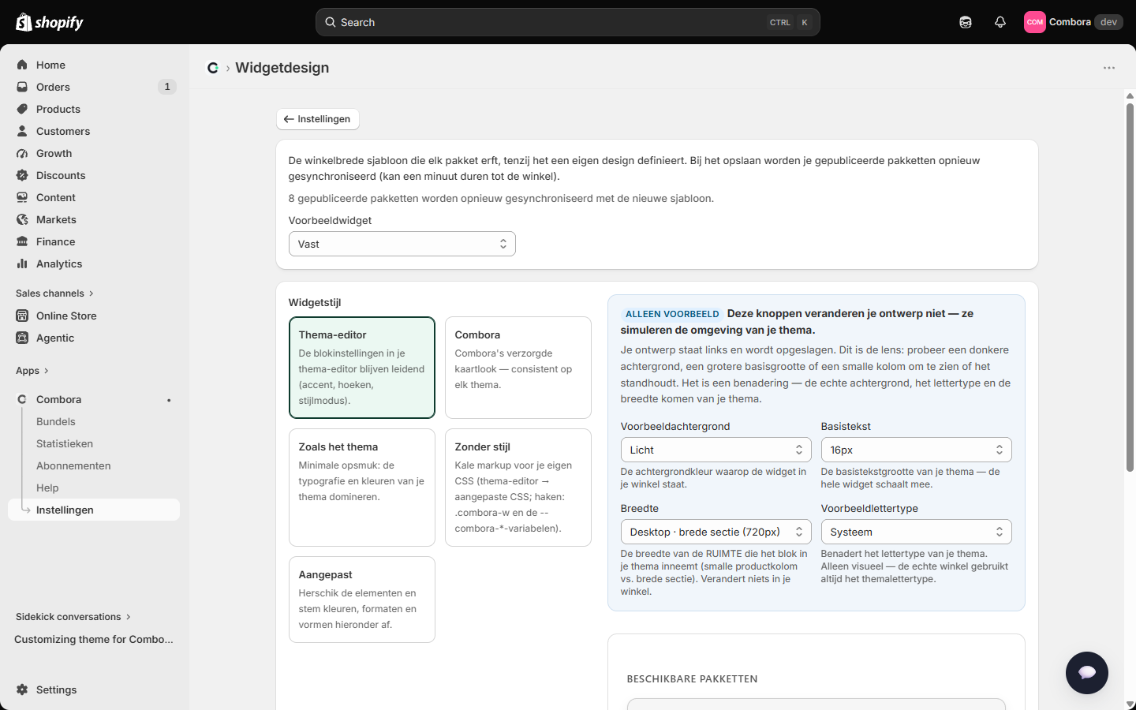Expand Sidekick conversations
The height and width of the screenshot is (710, 1136).
click(73, 617)
